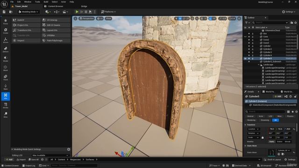This screenshot has width=299, height=168.
Task: Open the Build menu
Action: 46,2
